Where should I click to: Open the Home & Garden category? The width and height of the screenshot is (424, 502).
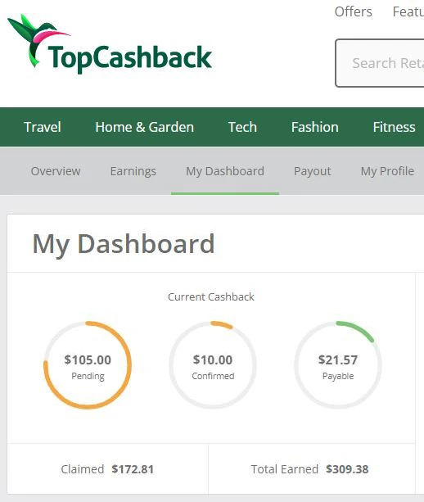(x=145, y=127)
